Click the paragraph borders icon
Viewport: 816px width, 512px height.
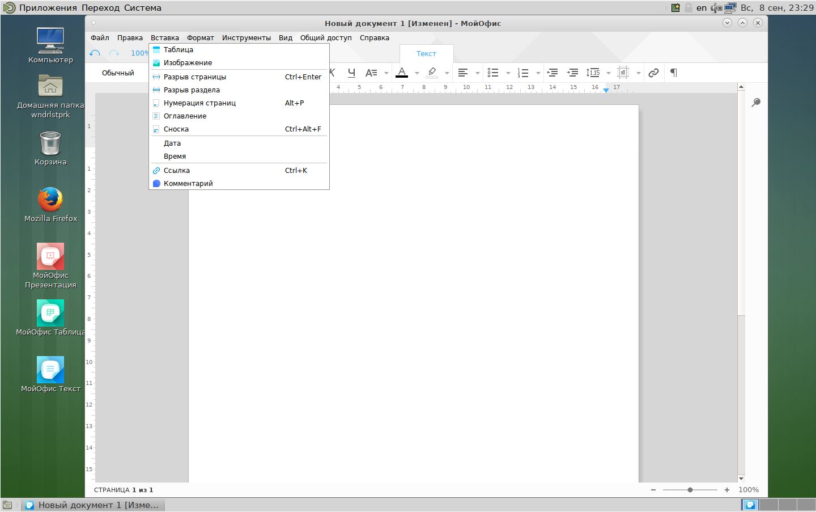[x=623, y=73]
